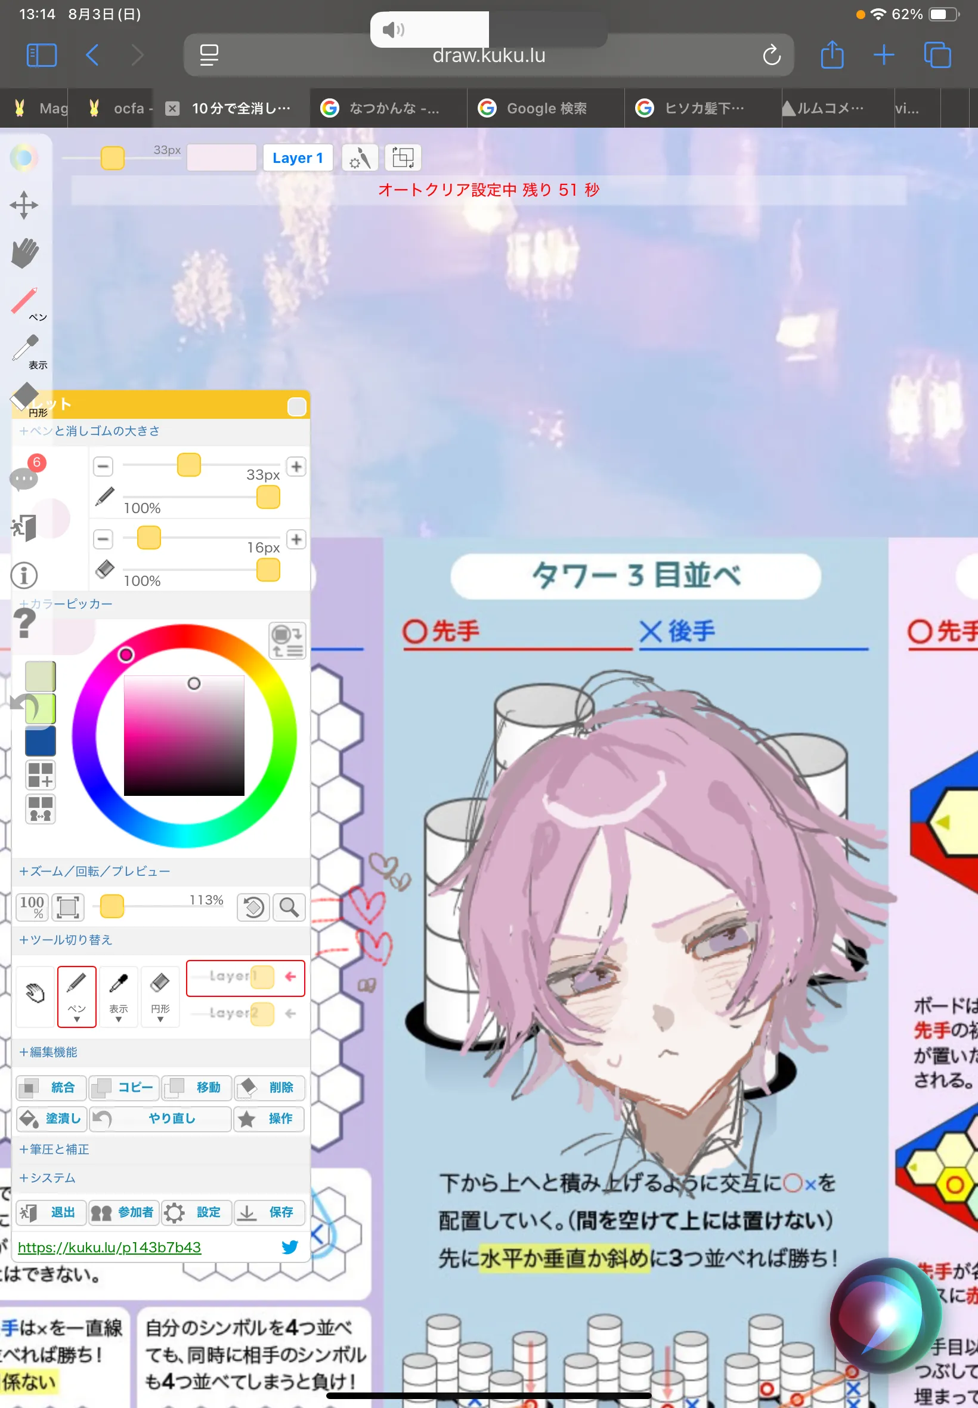This screenshot has height=1408, width=978.
Task: Decrease eraser size with minus button
Action: [103, 539]
